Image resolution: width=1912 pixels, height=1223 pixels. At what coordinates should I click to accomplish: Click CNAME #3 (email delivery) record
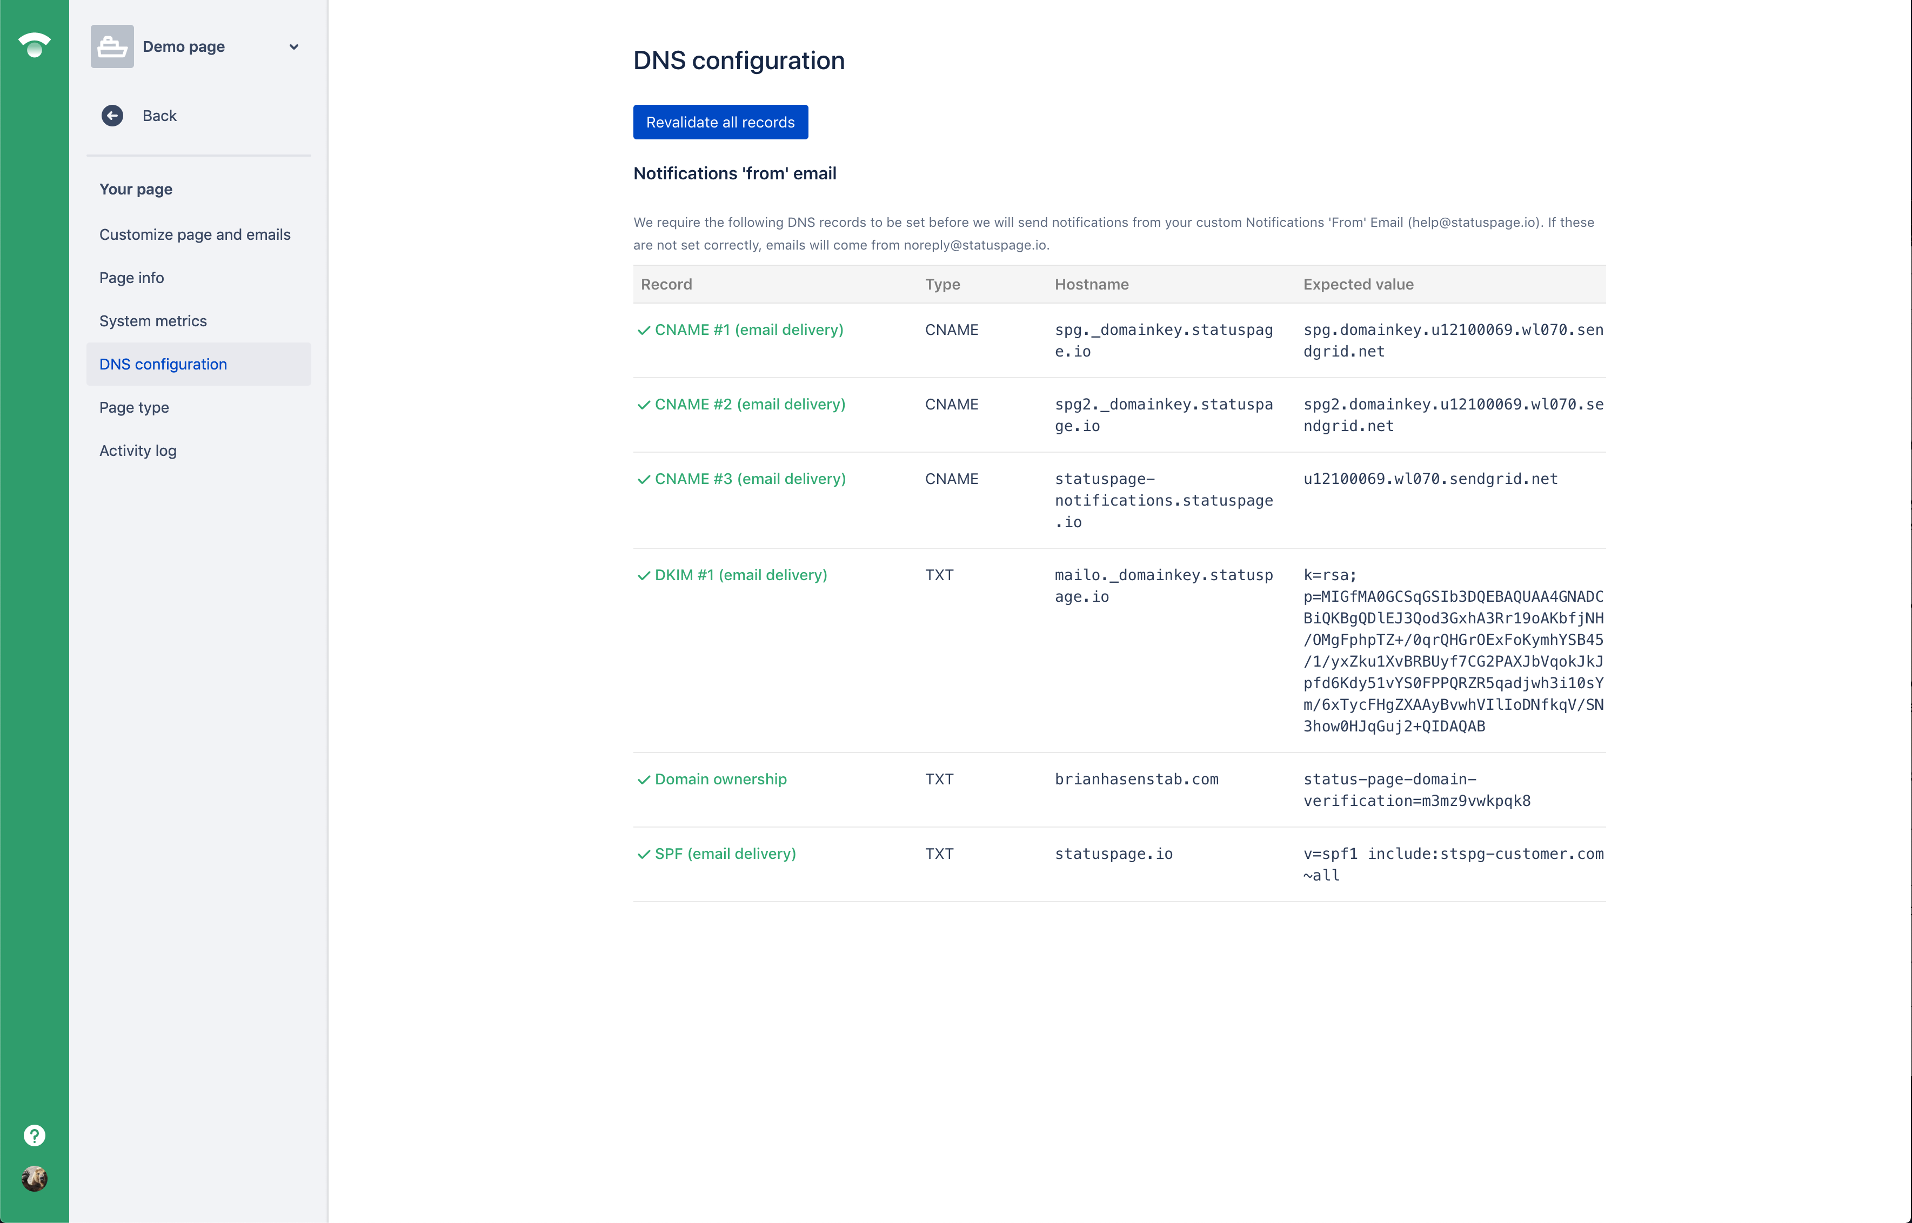[x=749, y=479]
